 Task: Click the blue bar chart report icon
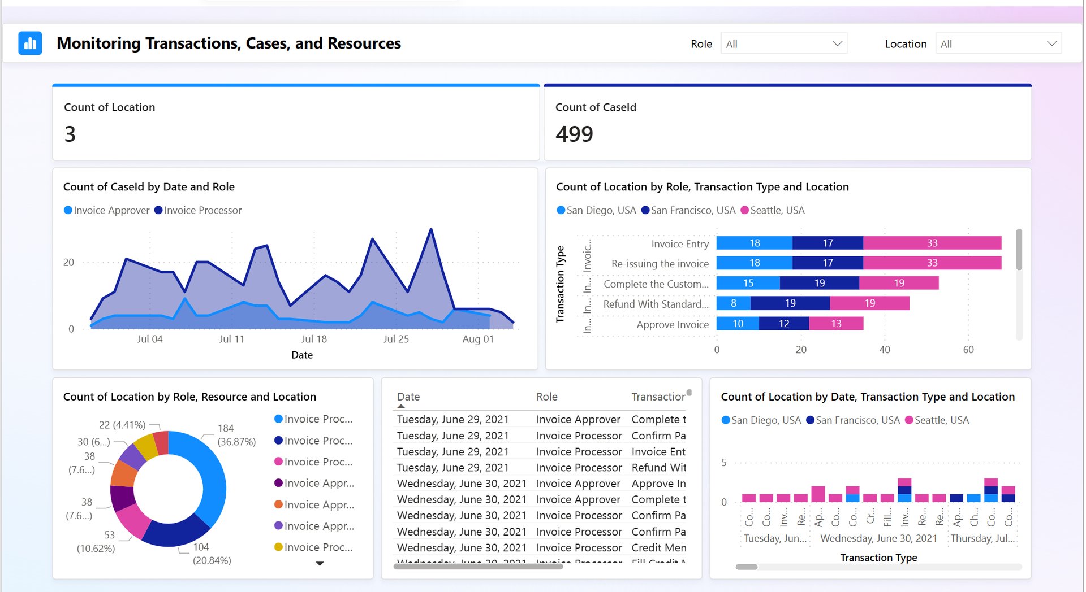click(30, 43)
